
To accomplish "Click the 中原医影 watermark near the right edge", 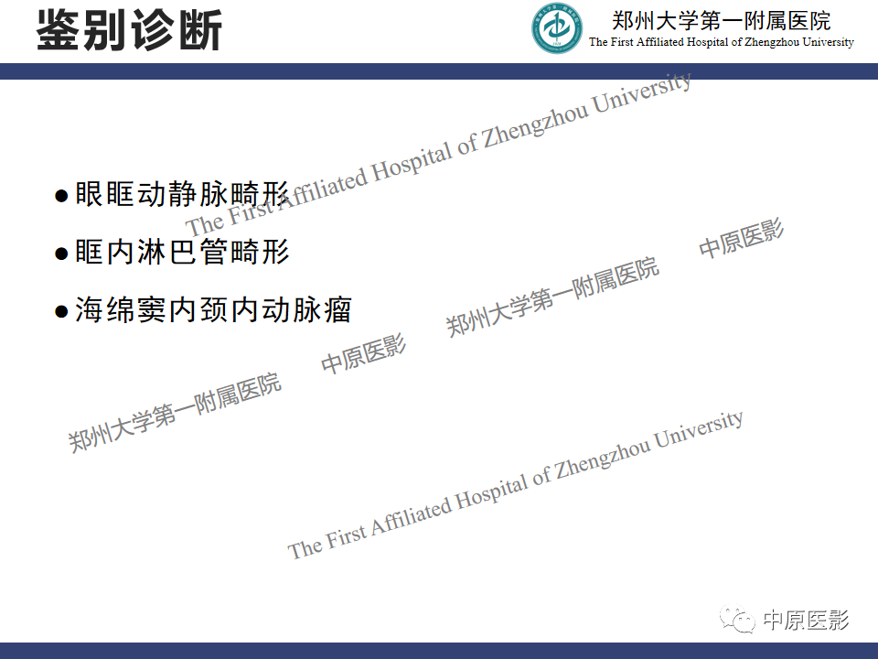I will click(741, 238).
